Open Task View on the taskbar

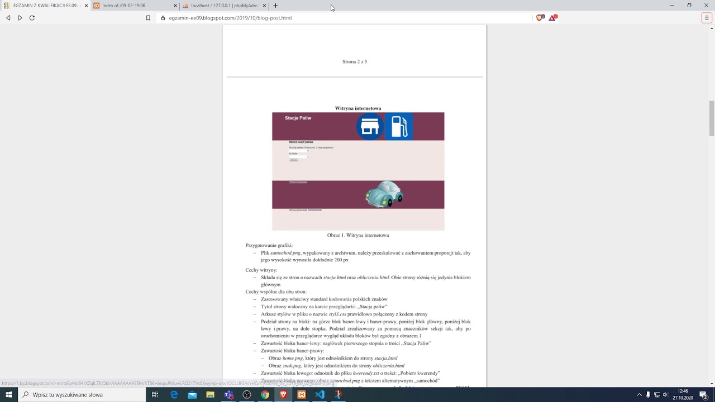[155, 395]
